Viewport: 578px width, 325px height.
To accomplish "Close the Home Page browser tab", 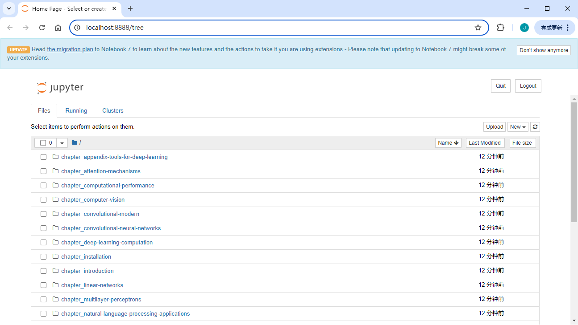I will (x=113, y=9).
